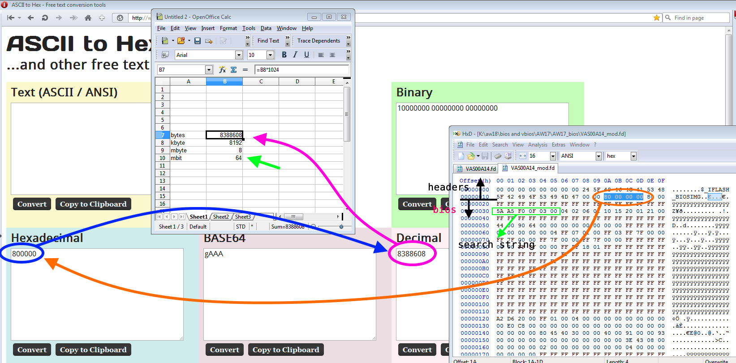This screenshot has width=736, height=363.
Task: Expand the dropdown arrow beside HxD Open icon
Action: 478,156
